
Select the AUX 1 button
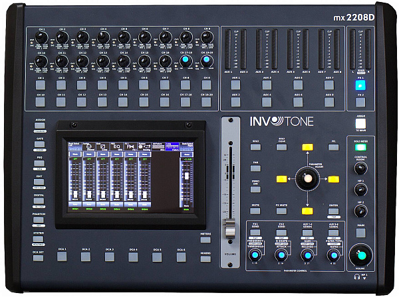click(235, 86)
